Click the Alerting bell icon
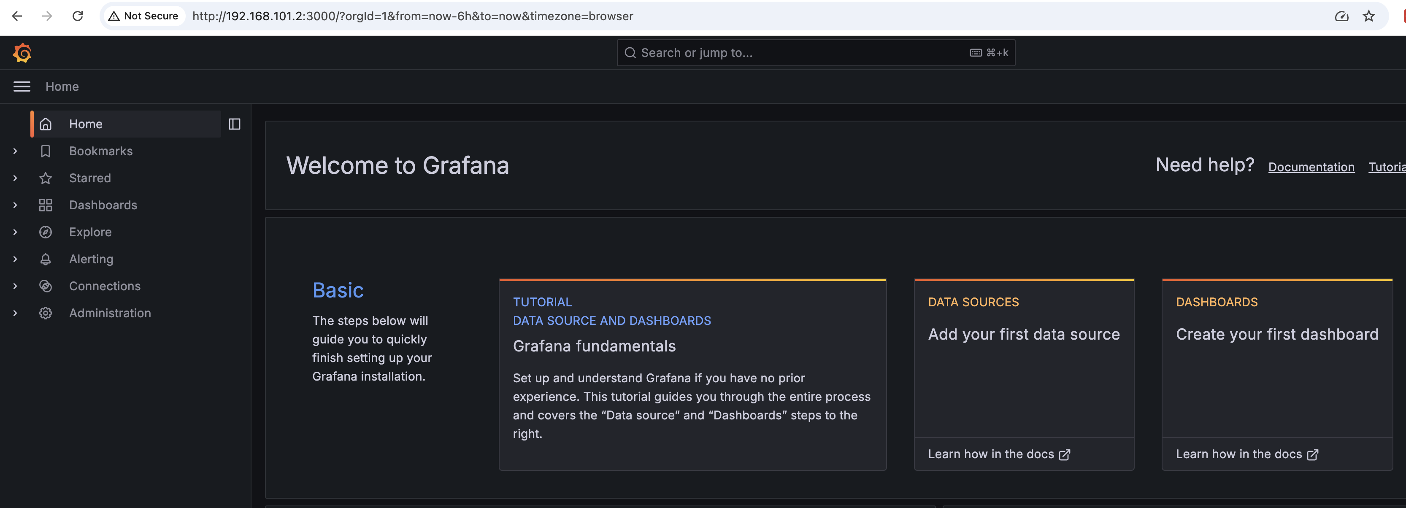The width and height of the screenshot is (1406, 508). 46,259
